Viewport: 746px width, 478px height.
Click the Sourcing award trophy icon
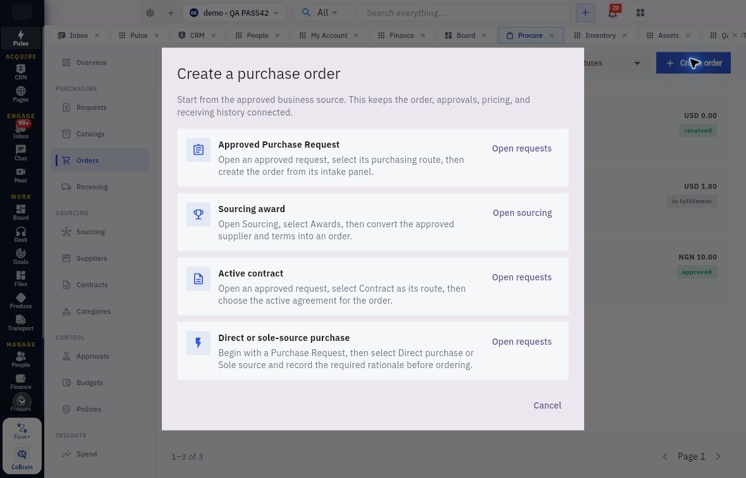(x=199, y=214)
